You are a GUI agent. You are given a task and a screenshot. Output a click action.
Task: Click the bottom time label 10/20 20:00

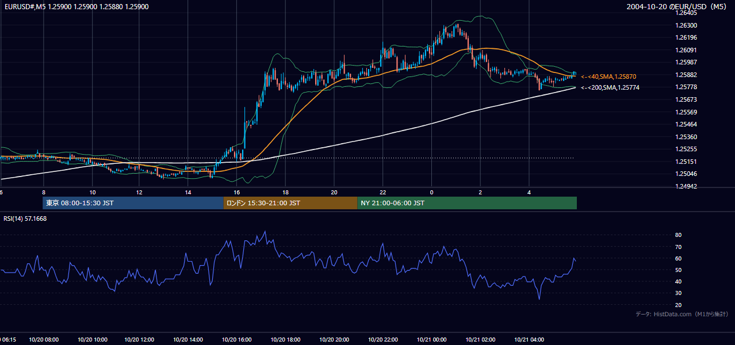point(334,340)
